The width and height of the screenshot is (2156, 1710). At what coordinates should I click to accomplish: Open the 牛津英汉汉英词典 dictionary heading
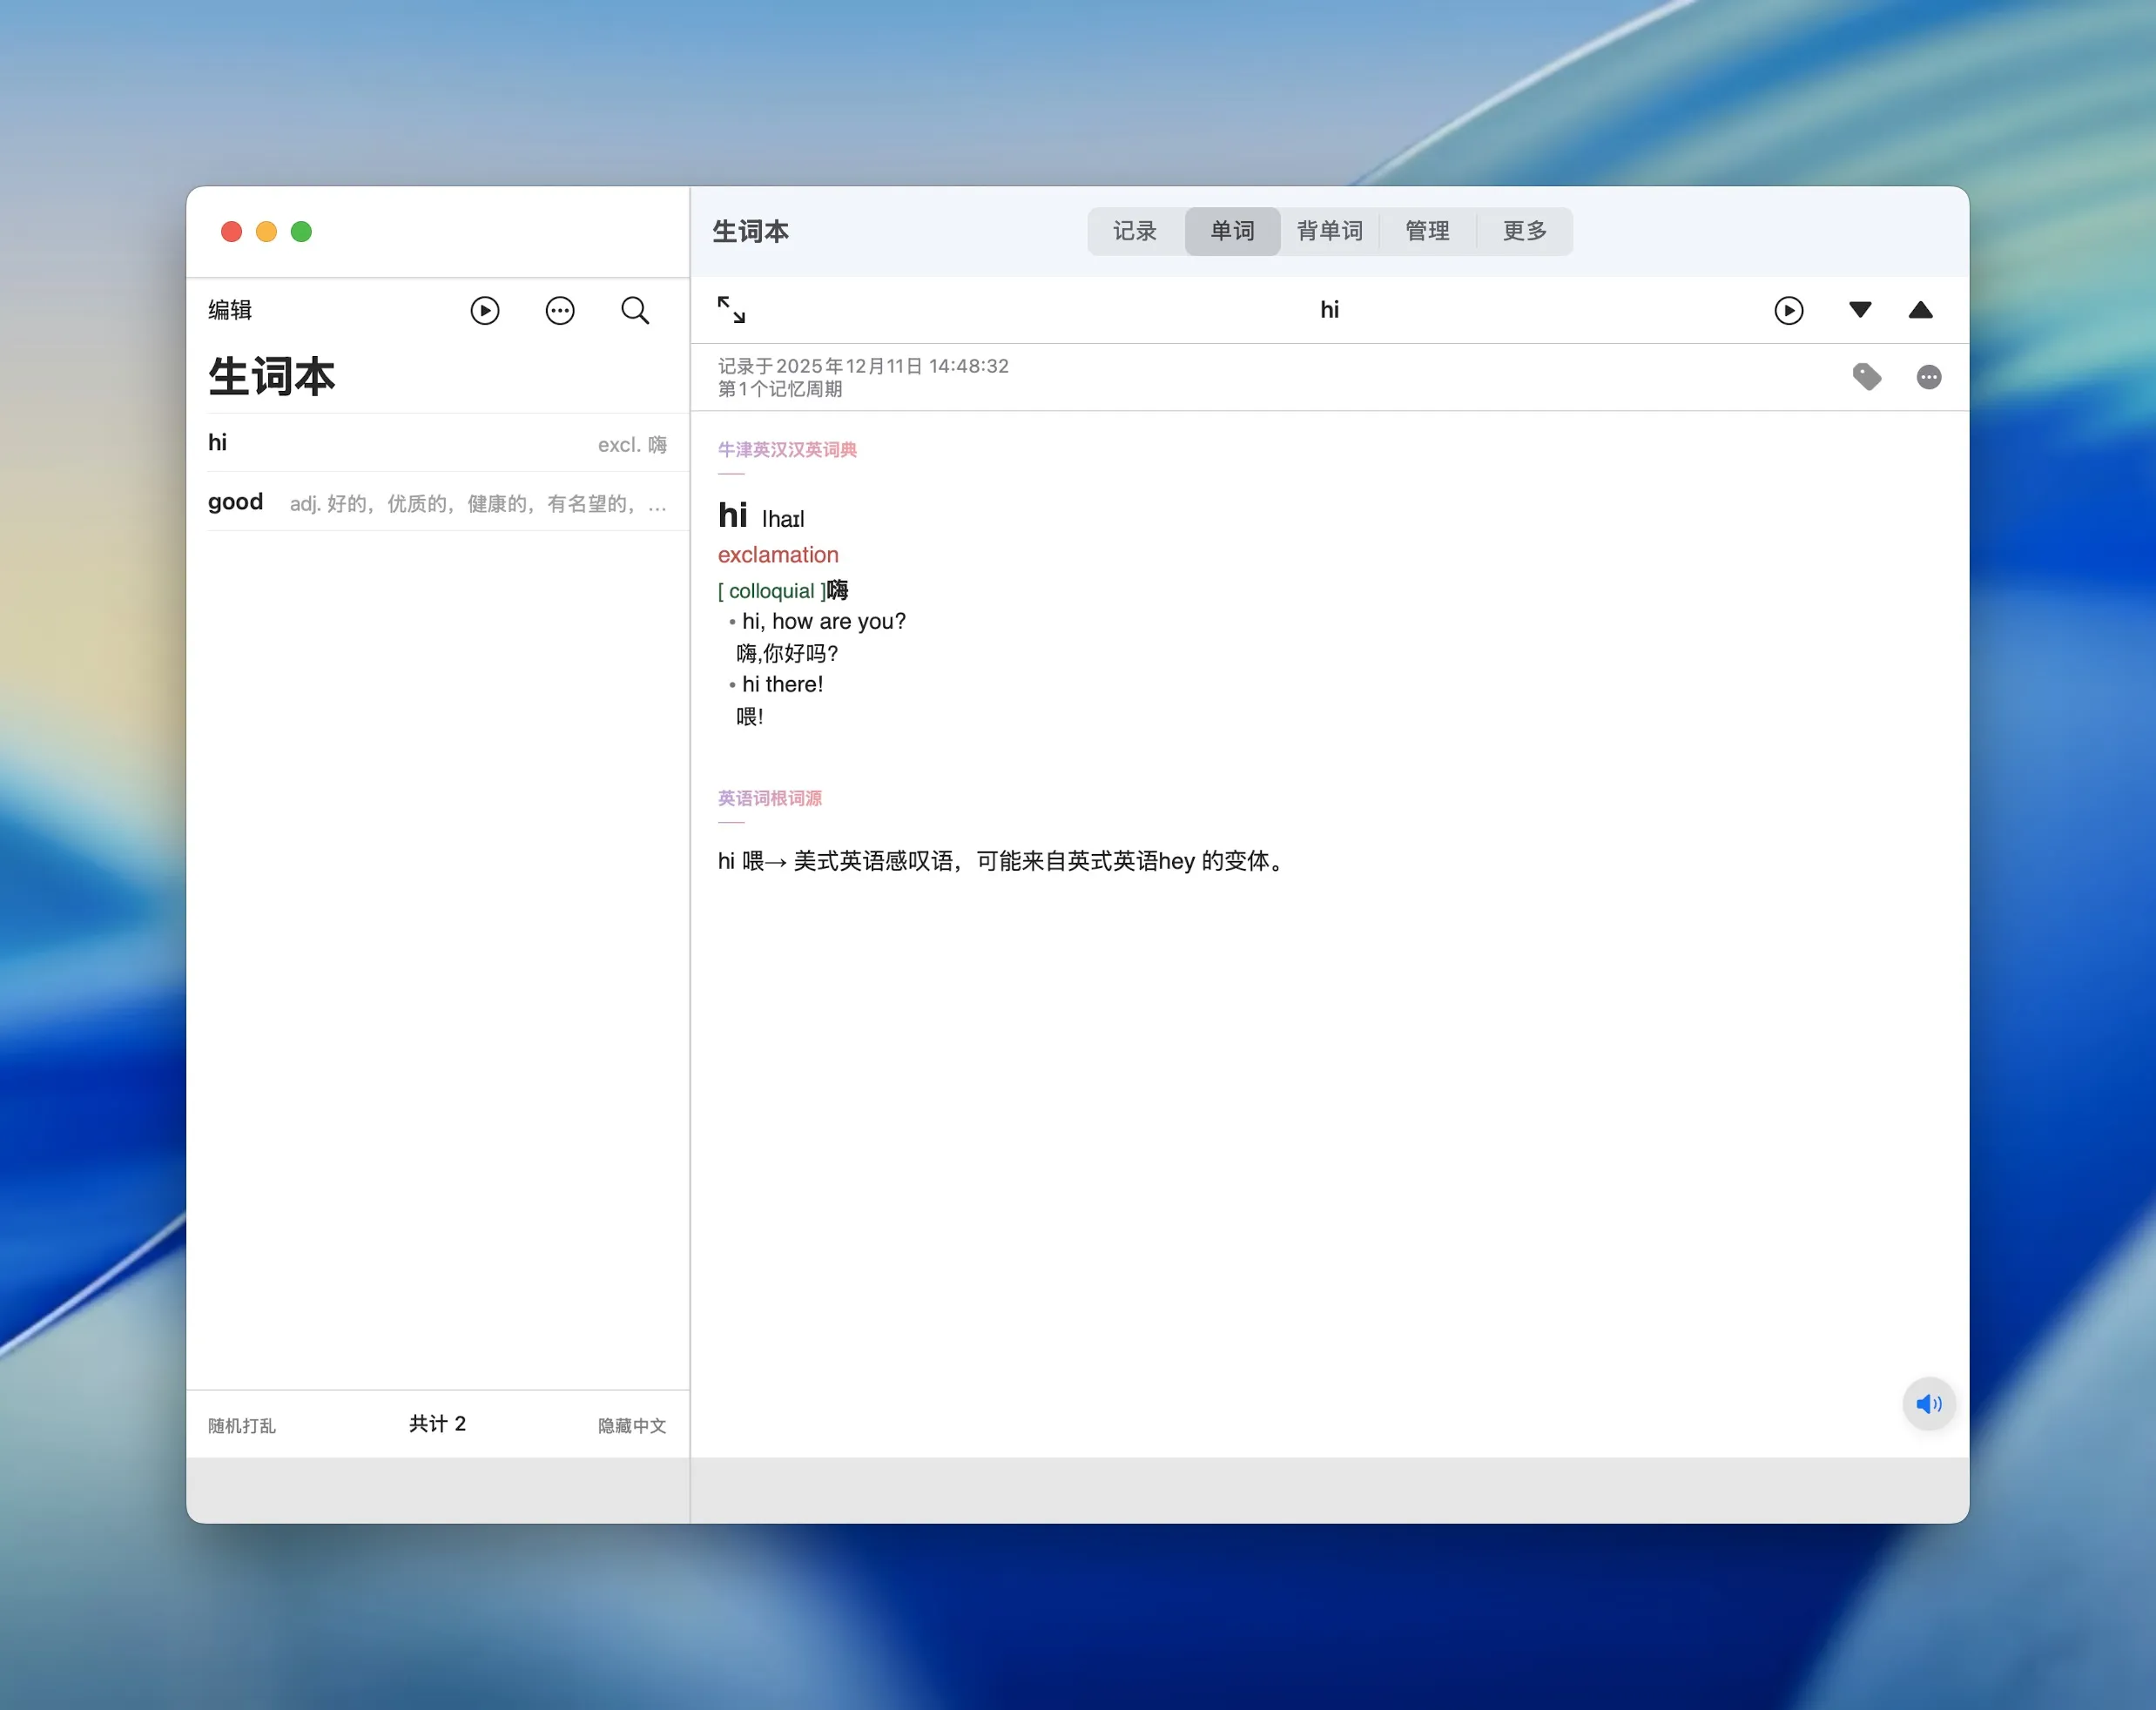click(786, 449)
